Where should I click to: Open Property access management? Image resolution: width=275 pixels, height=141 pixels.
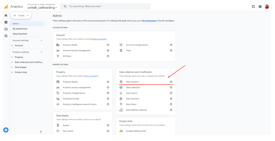(76, 87)
